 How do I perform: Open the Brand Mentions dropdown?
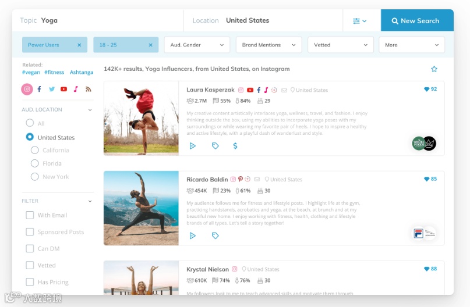click(269, 45)
